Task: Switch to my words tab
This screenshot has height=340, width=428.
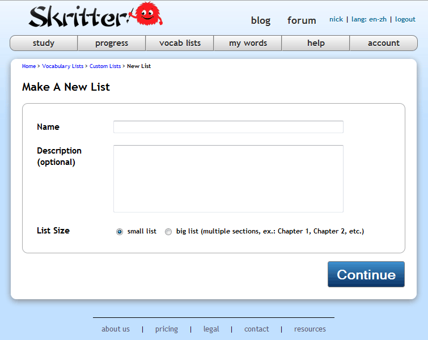Action: 248,43
